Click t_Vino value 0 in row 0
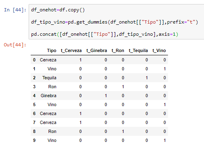This screenshot has height=148, width=204. click(165, 60)
